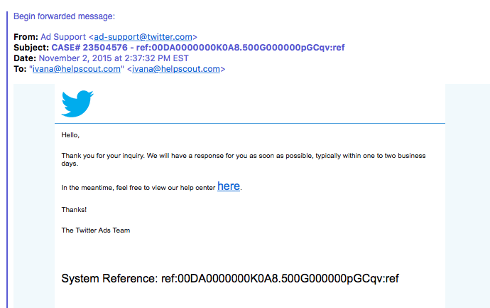The image size is (490, 308).
Task: Click the "To:" header label
Action: click(21, 69)
